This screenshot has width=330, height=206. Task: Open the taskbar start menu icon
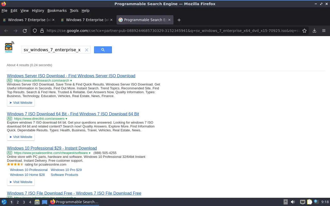pos(4,202)
